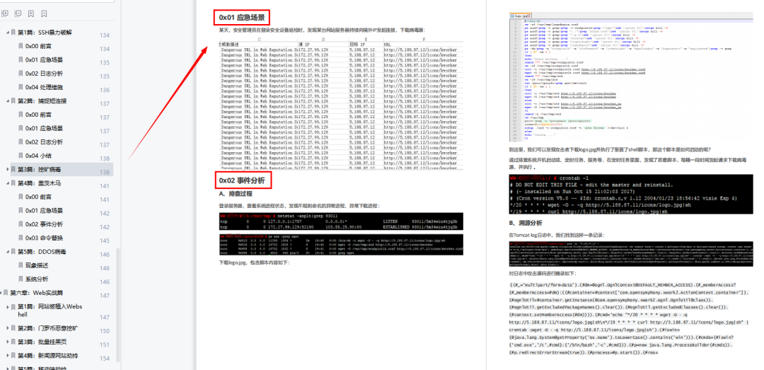Viewport: 764px width, 370px height.
Task: Open 0x02 日志分析 bookmark on page 135
Action: (x=44, y=74)
